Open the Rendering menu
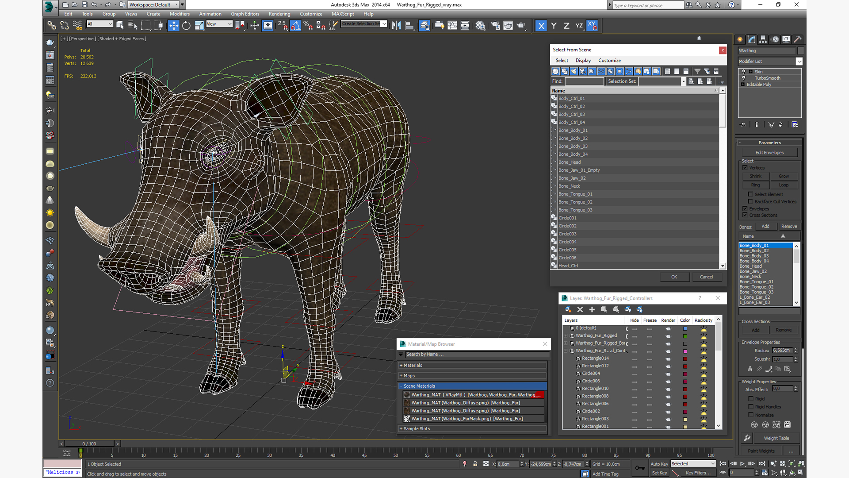 (279, 14)
